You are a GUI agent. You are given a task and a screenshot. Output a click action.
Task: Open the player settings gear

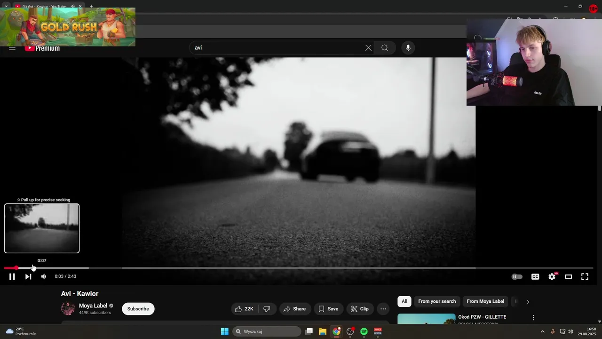pyautogui.click(x=552, y=277)
